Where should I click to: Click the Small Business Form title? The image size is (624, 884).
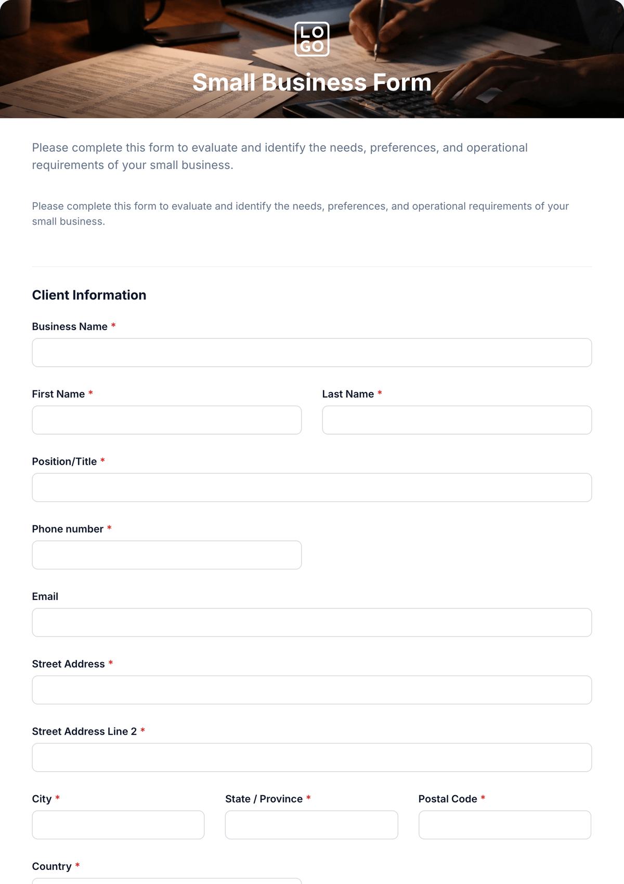[312, 82]
